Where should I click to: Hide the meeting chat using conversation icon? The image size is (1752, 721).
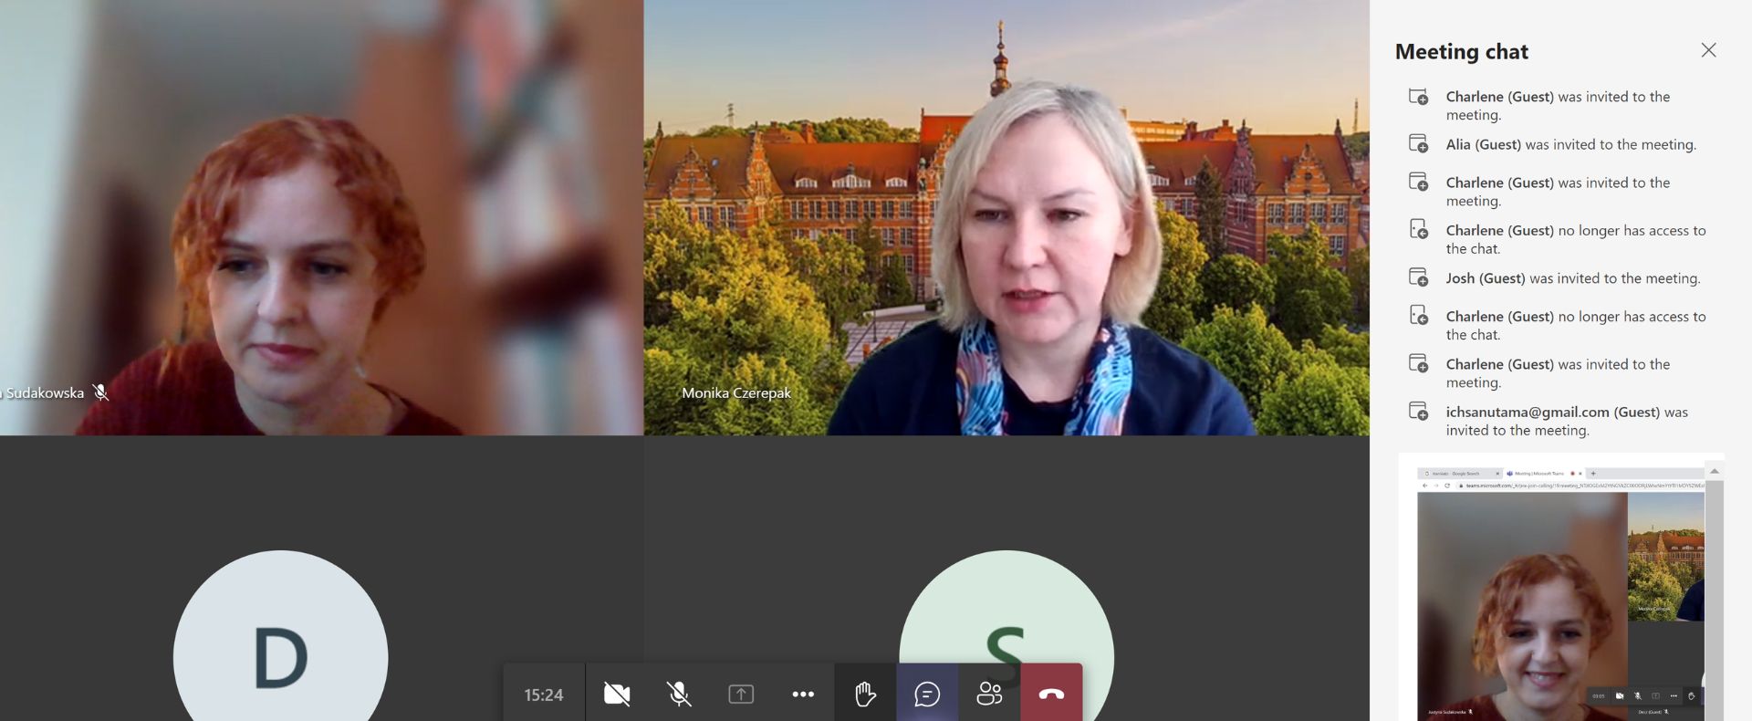pyautogui.click(x=927, y=695)
